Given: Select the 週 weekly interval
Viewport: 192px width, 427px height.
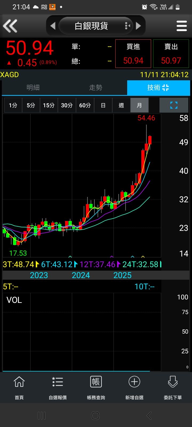Looking at the screenshot, I should (121, 105).
